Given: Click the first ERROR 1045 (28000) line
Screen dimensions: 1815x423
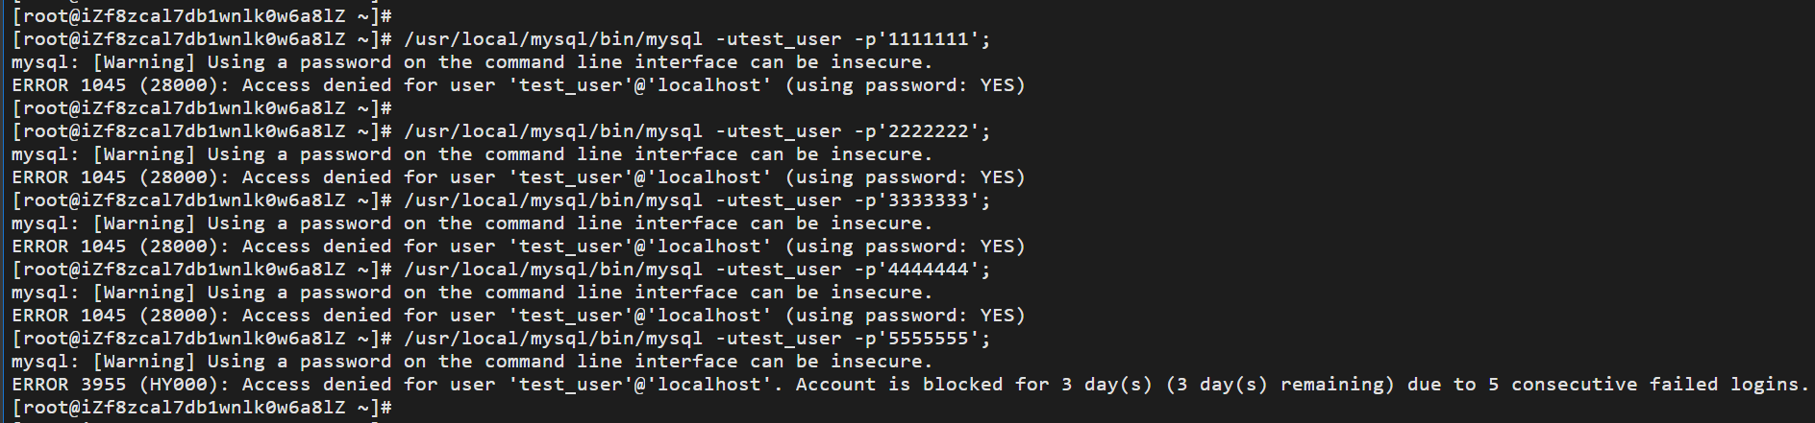Looking at the screenshot, I should (x=518, y=85).
